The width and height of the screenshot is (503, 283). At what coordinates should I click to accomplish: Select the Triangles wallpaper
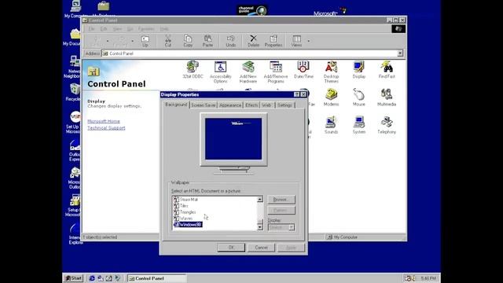(185, 212)
